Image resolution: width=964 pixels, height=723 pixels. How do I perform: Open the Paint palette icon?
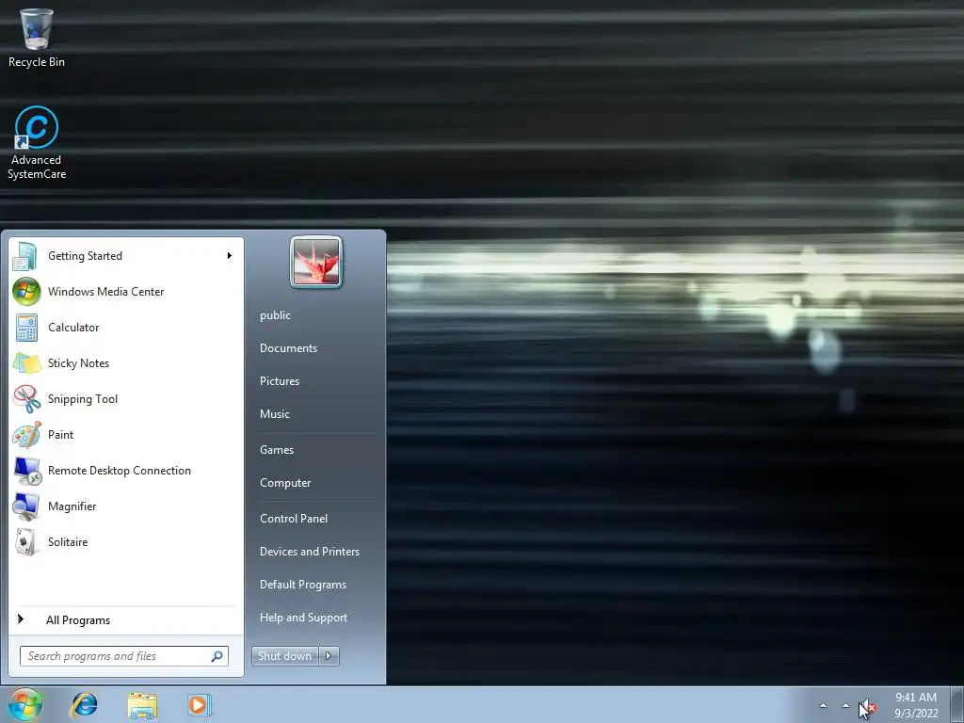pyautogui.click(x=26, y=435)
